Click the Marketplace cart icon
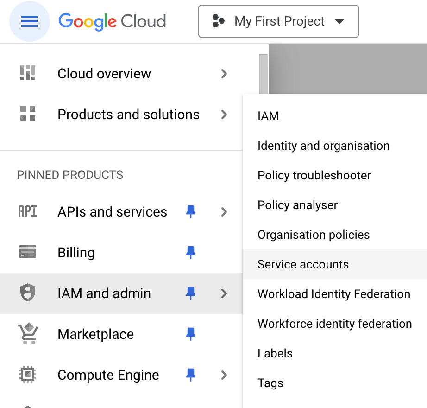The width and height of the screenshot is (427, 408). [28, 334]
